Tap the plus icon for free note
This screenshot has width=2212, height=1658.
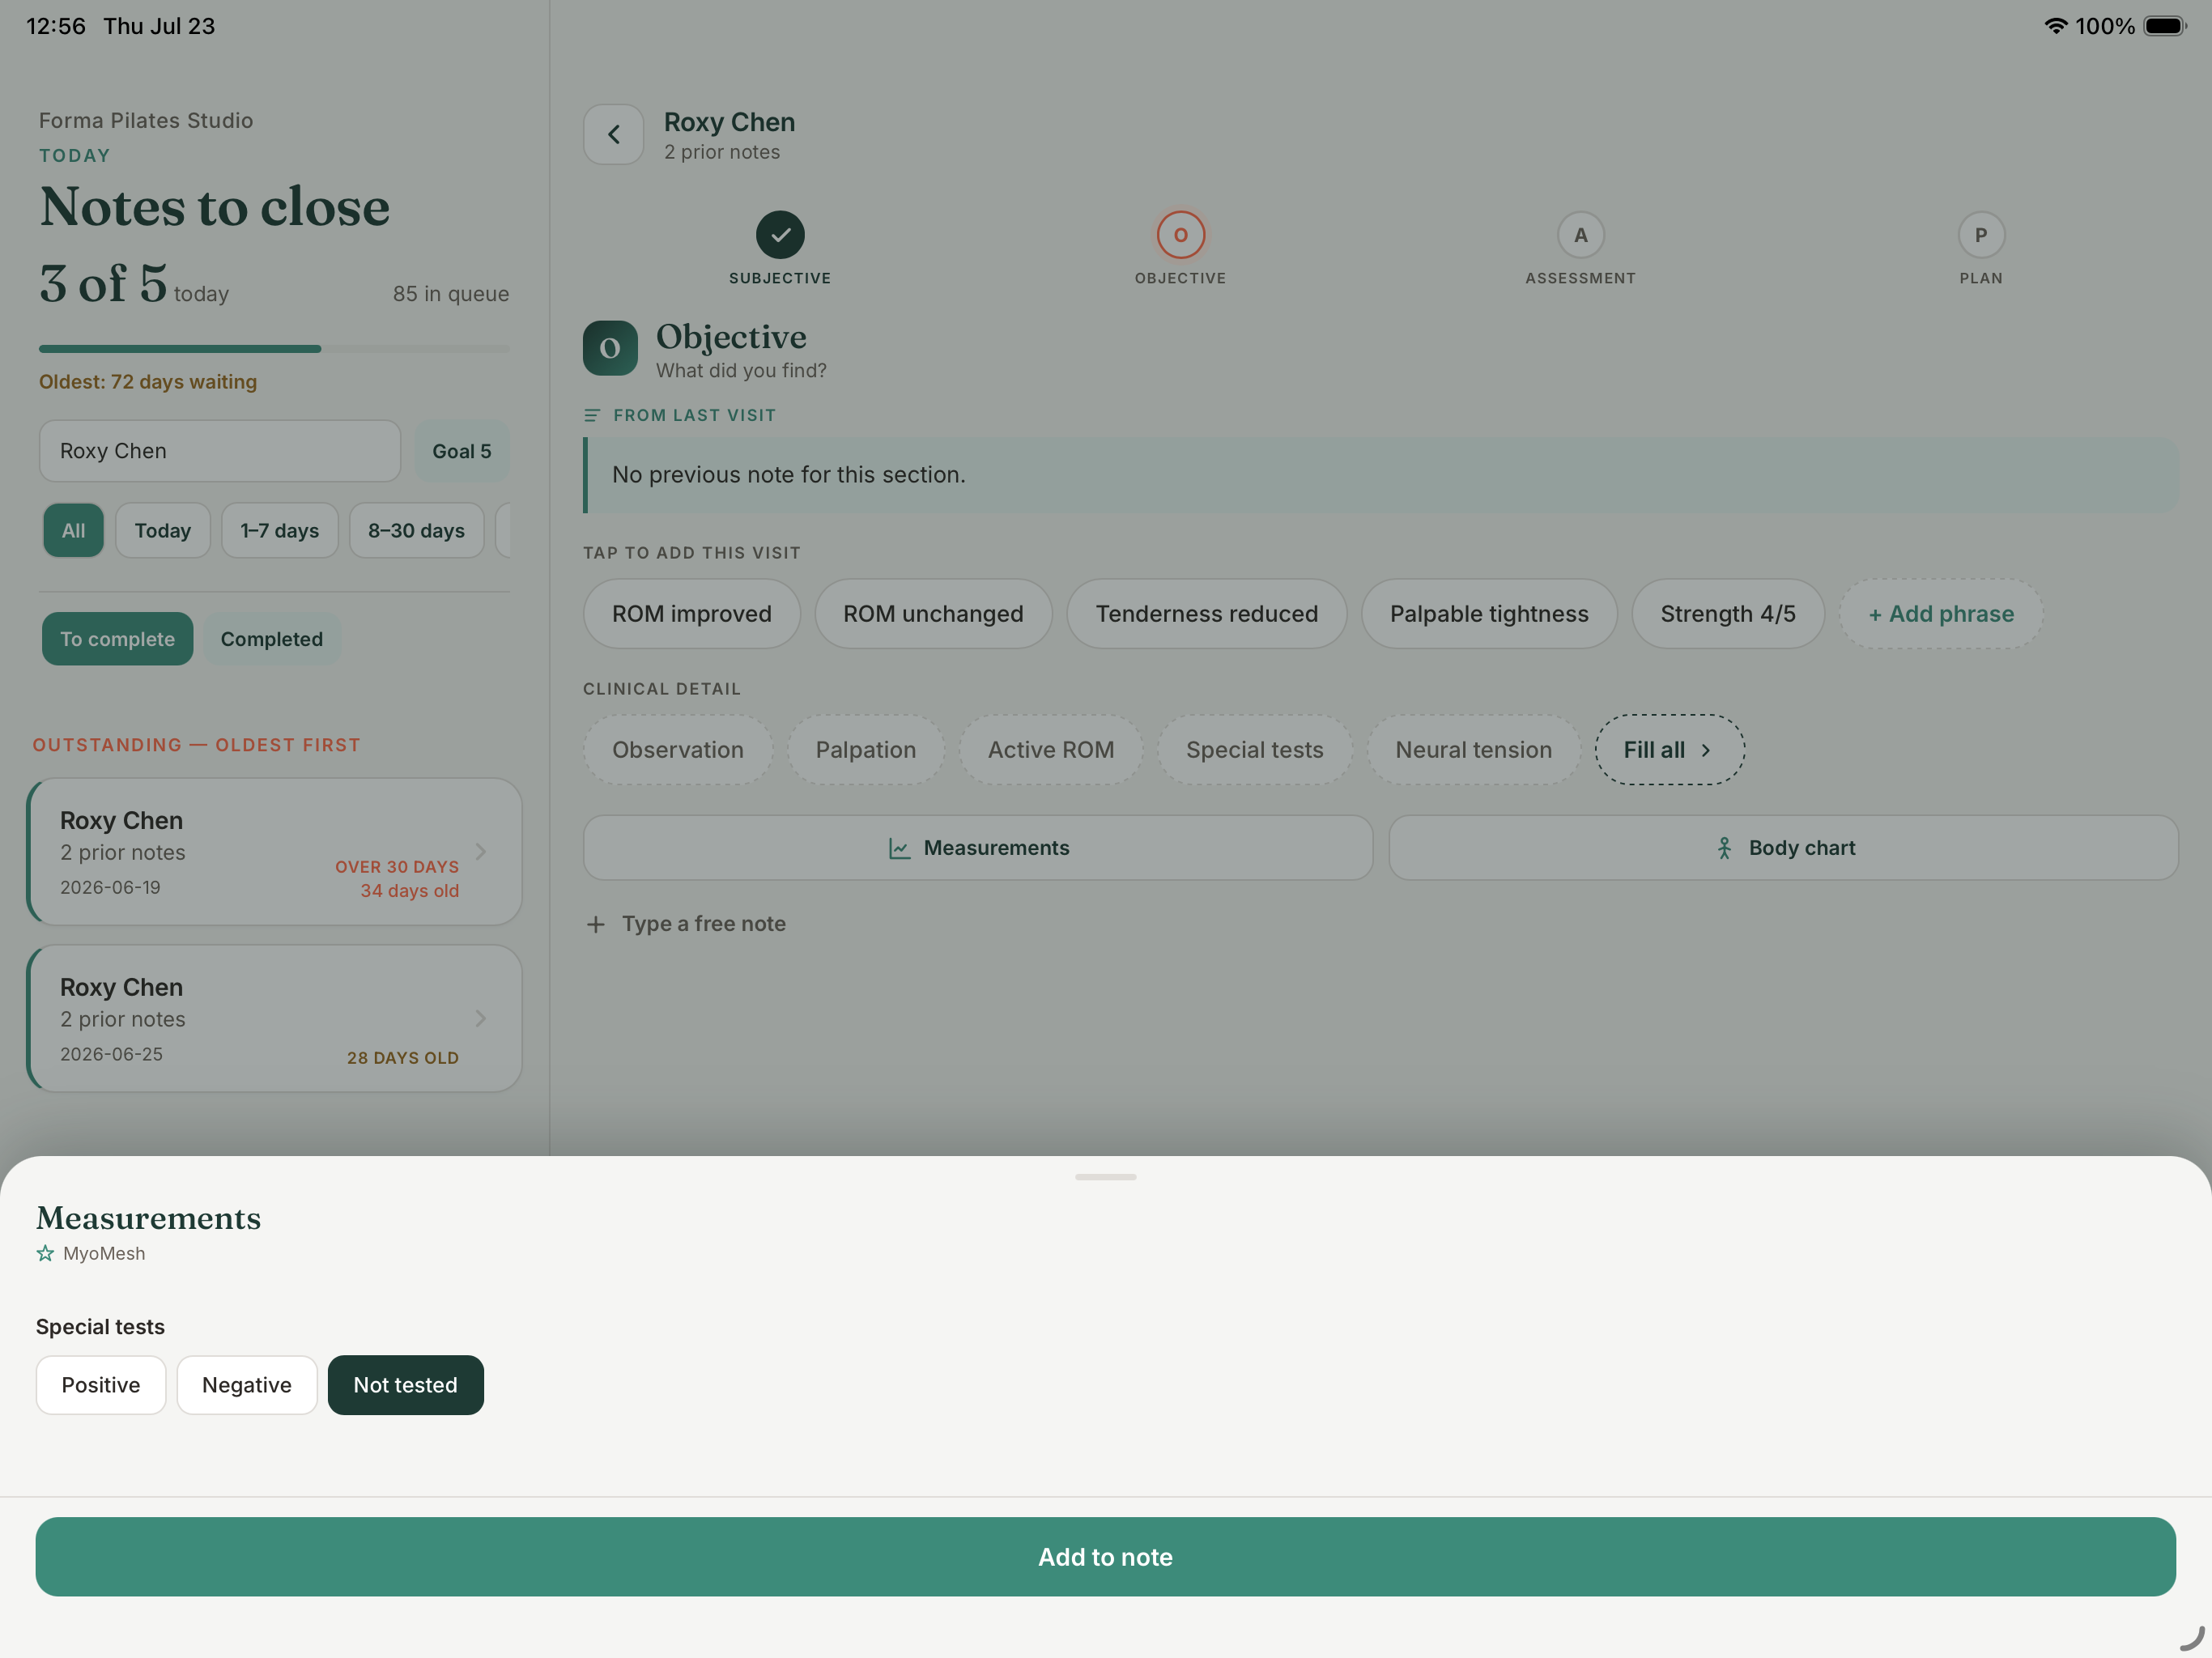point(596,924)
